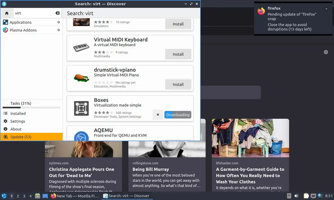Switch to virtual desktop 3

tap(24, 196)
